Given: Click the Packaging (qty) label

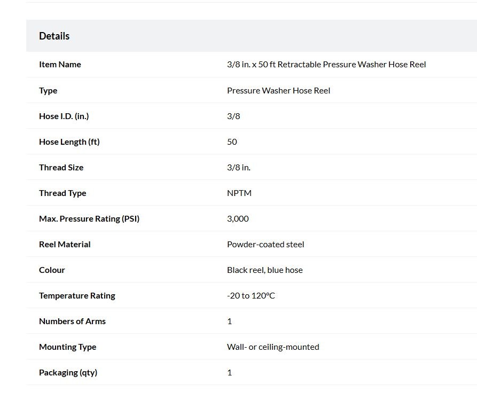Looking at the screenshot, I should point(68,373).
